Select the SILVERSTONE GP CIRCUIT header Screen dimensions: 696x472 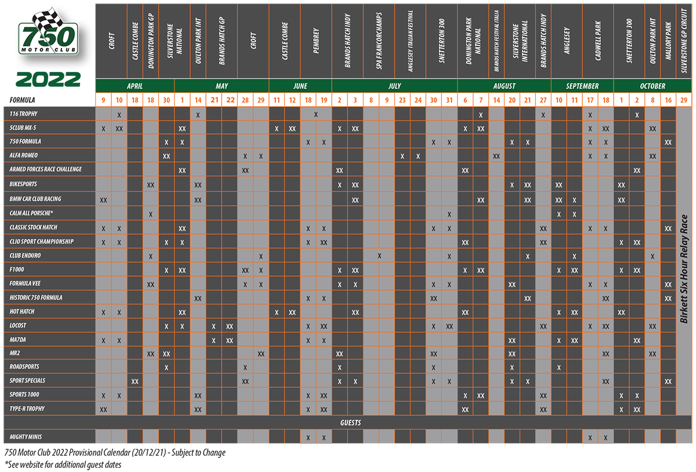coord(684,42)
